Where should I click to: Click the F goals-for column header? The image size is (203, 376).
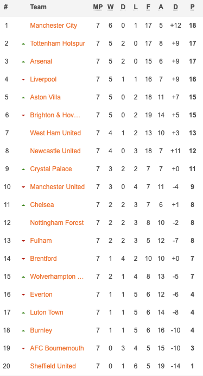[x=148, y=7]
